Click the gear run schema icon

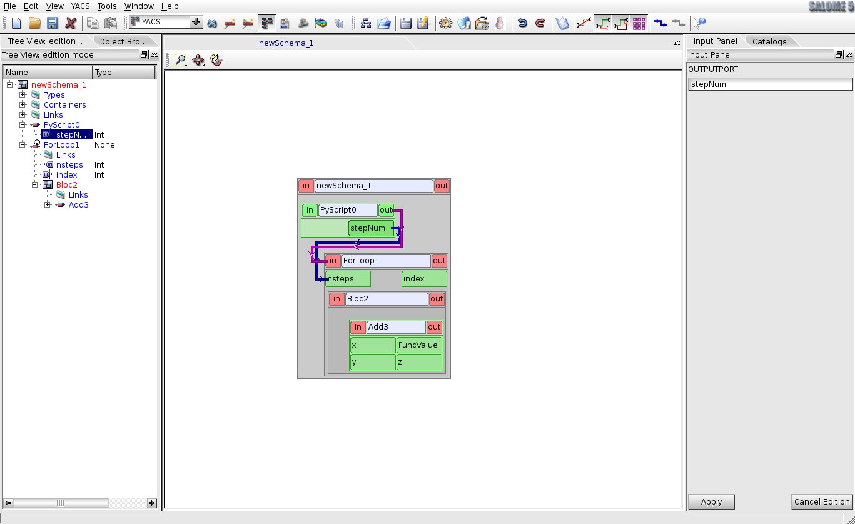tap(445, 23)
